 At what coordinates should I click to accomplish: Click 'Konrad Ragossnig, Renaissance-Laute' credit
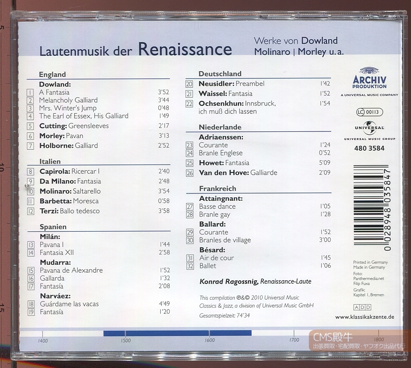pyautogui.click(x=256, y=282)
